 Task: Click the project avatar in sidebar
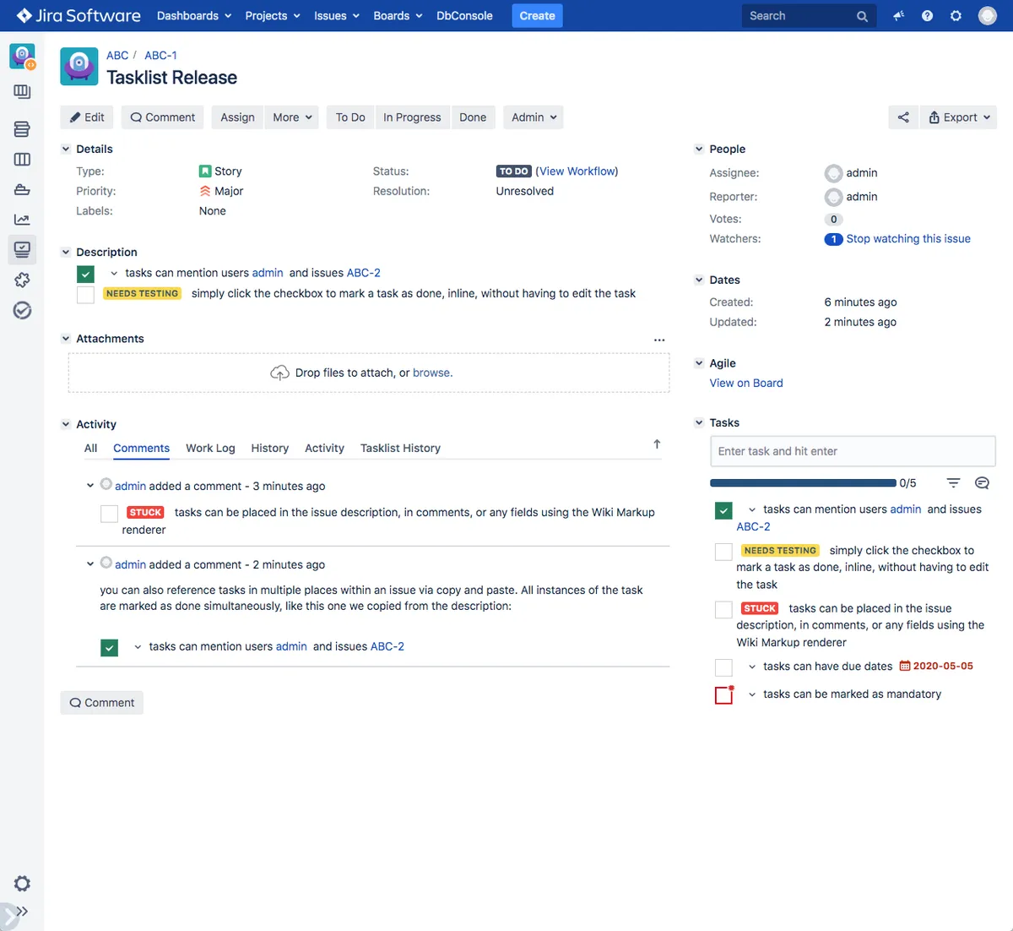pyautogui.click(x=22, y=57)
